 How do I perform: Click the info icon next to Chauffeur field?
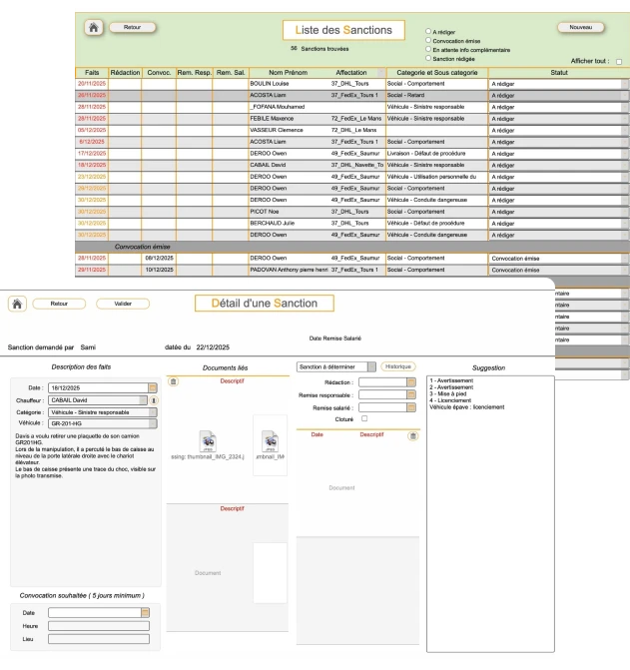pyautogui.click(x=154, y=399)
